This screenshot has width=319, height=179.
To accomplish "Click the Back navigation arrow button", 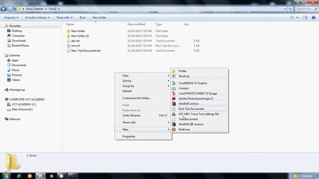I will tap(3, 9).
